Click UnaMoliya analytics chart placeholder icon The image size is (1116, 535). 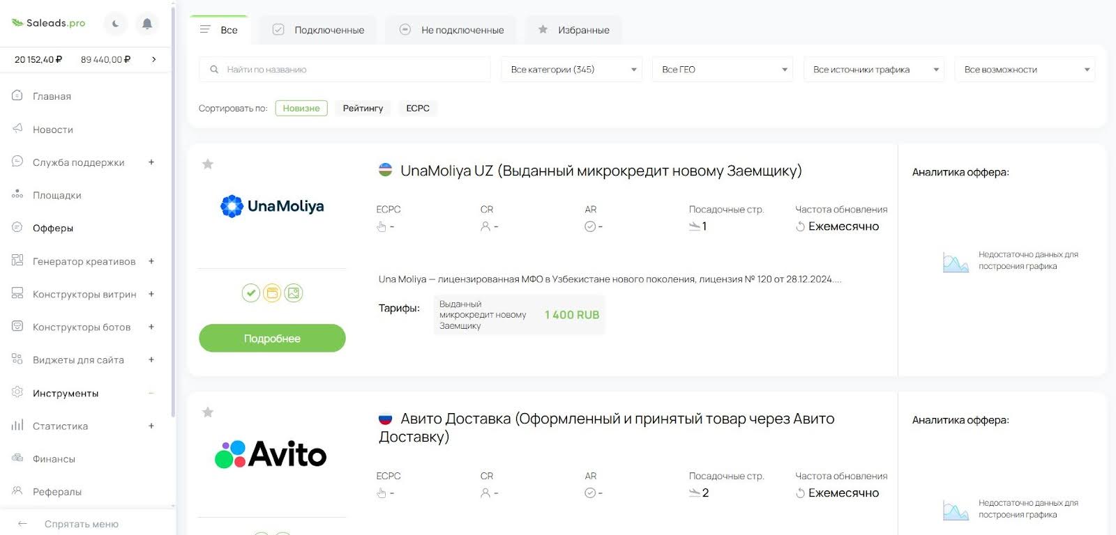click(x=956, y=262)
